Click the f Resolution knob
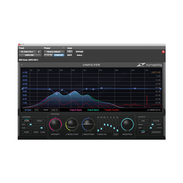183x183 pixels. [x=72, y=124]
